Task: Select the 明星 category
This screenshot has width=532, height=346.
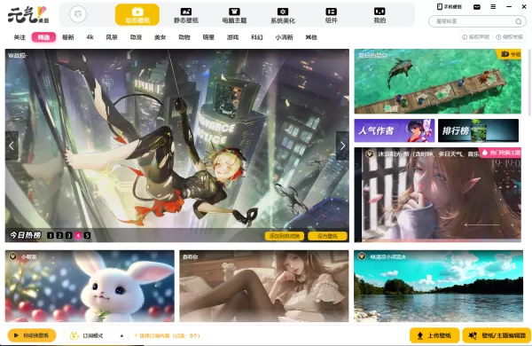Action: [x=208, y=37]
